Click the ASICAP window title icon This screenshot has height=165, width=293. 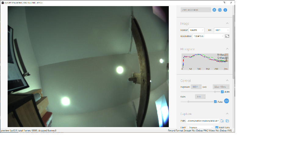pyautogui.click(x=3, y=3)
